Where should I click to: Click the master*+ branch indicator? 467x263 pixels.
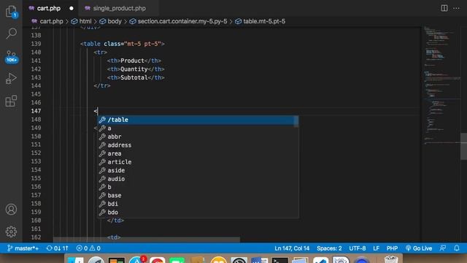pos(23,248)
